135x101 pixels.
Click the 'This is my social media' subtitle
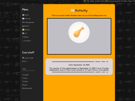tap(79, 15)
